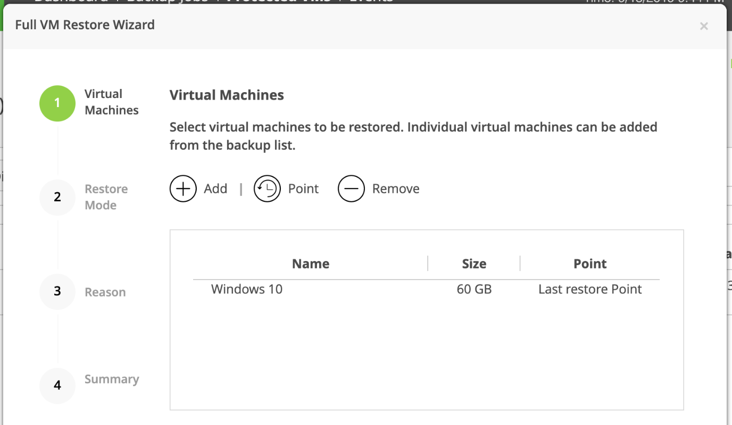Open the Summary step label
Screen dimensions: 732x425
tap(112, 379)
